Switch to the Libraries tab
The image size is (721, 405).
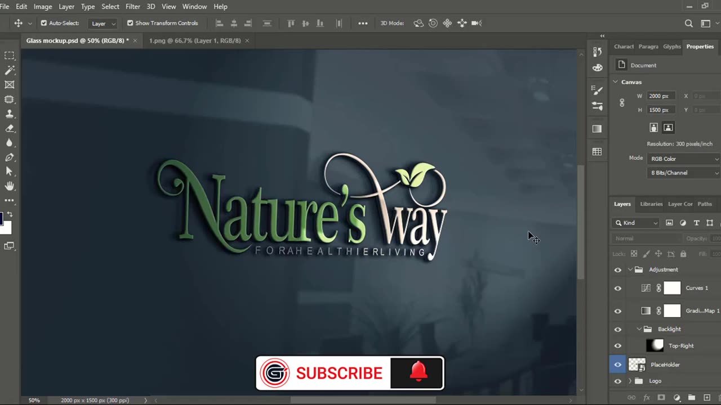tap(651, 204)
